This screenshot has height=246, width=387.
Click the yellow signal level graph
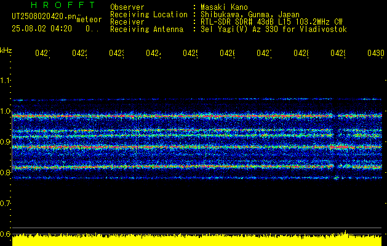[x=197, y=239]
